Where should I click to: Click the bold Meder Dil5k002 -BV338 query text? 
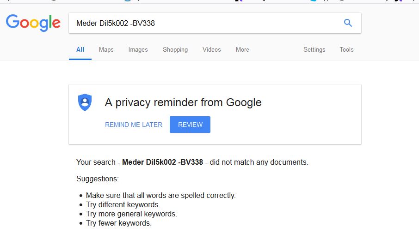[x=162, y=162]
